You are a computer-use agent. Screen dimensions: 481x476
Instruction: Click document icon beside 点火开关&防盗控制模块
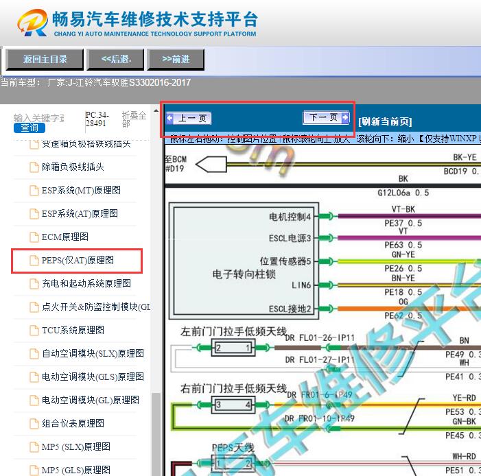click(x=34, y=307)
